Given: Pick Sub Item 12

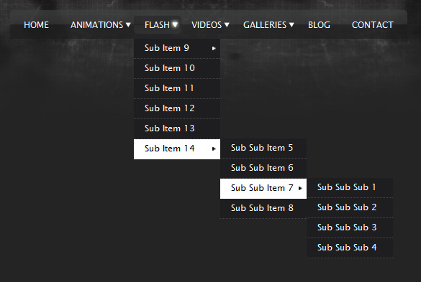Looking at the screenshot, I should [x=177, y=109].
